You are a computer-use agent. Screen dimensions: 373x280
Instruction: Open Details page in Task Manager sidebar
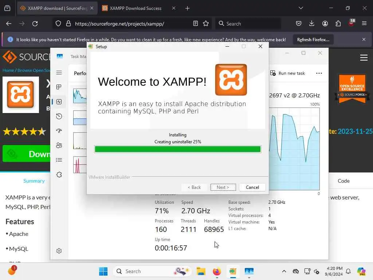pos(59,160)
